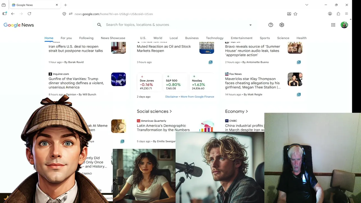The height and width of the screenshot is (203, 361).
Task: Open Iran offers U.S. deal article
Action: click(76, 48)
